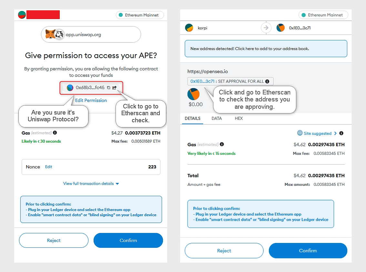Open the Ethereum Mainnet selector in the right popup
Viewport: 366px width, 272px height.
tap(323, 15)
